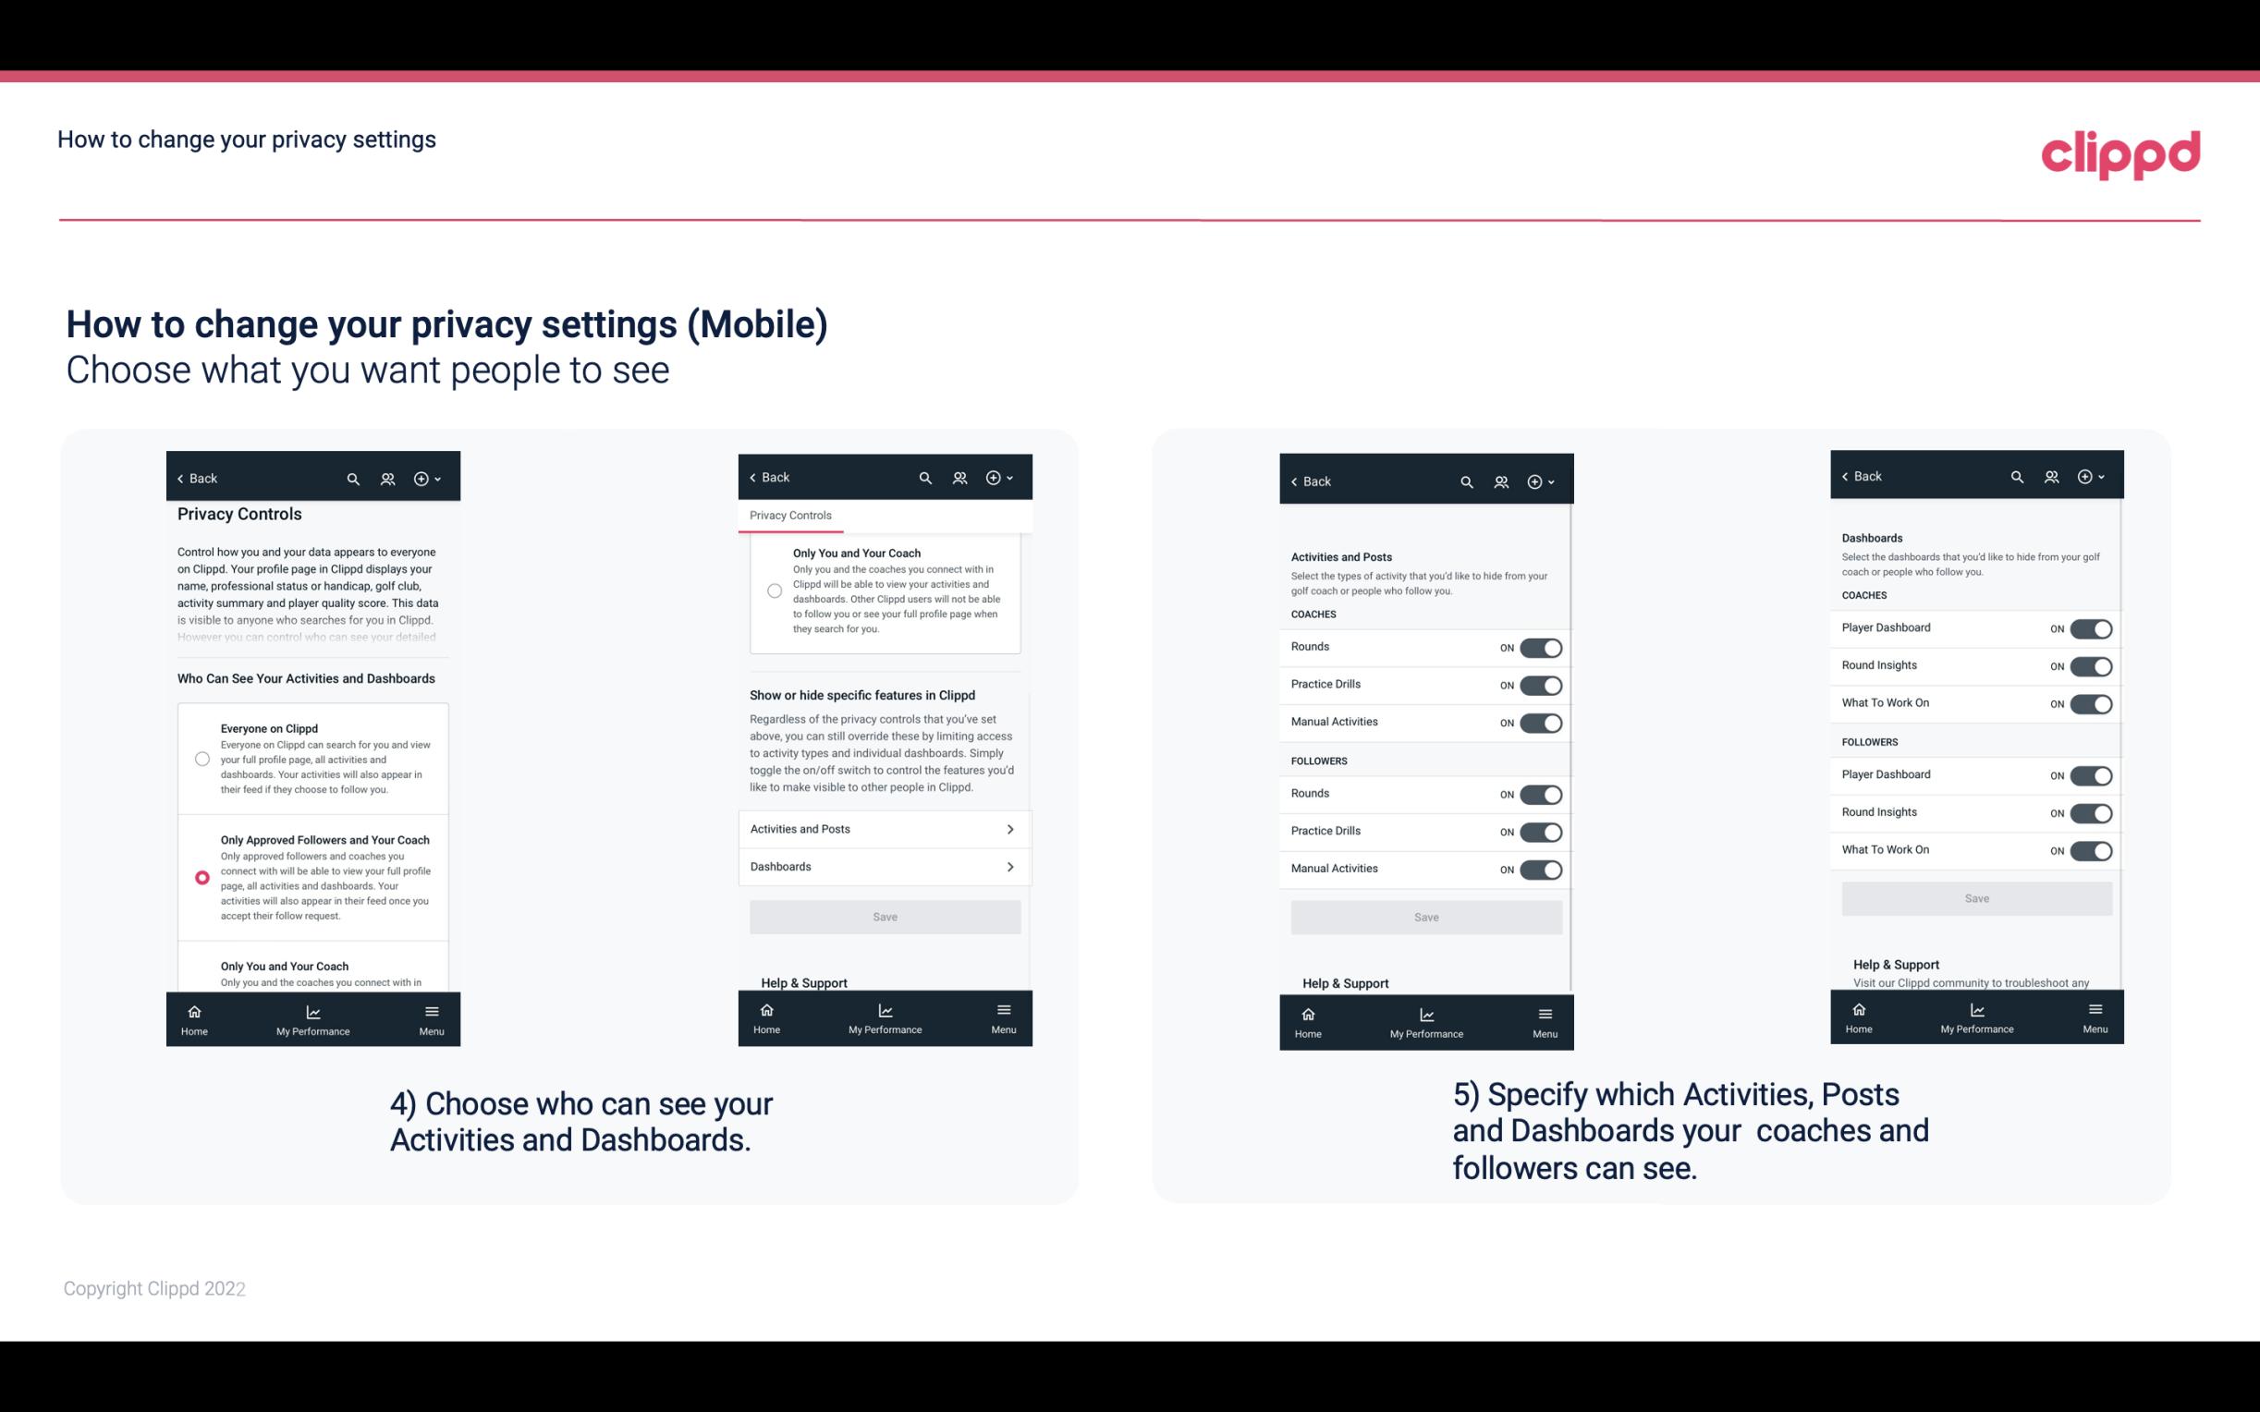
Task: Click Save button on Dashboards screen
Action: pos(1975,898)
